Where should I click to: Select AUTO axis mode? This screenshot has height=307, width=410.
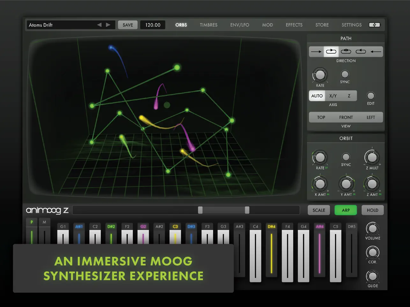tap(317, 96)
